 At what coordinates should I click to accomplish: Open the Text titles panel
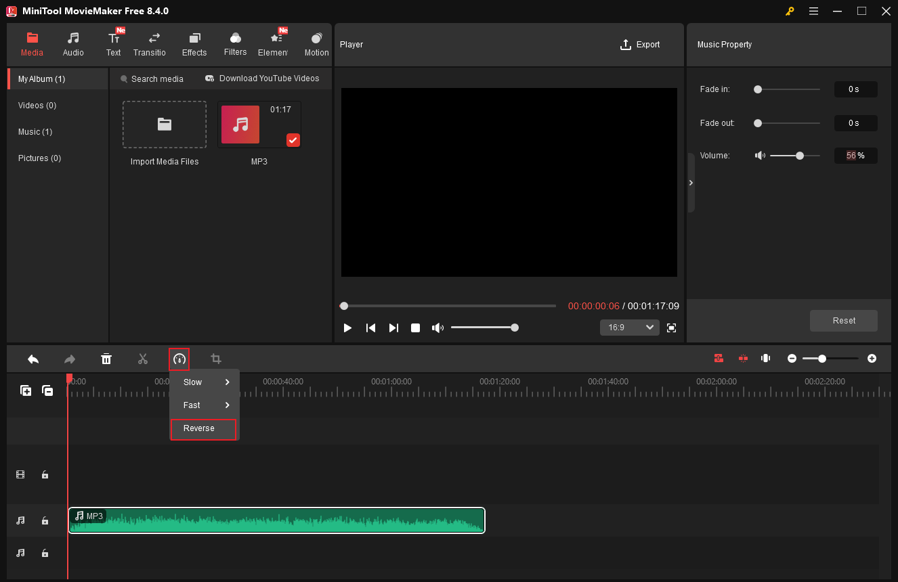coord(113,42)
